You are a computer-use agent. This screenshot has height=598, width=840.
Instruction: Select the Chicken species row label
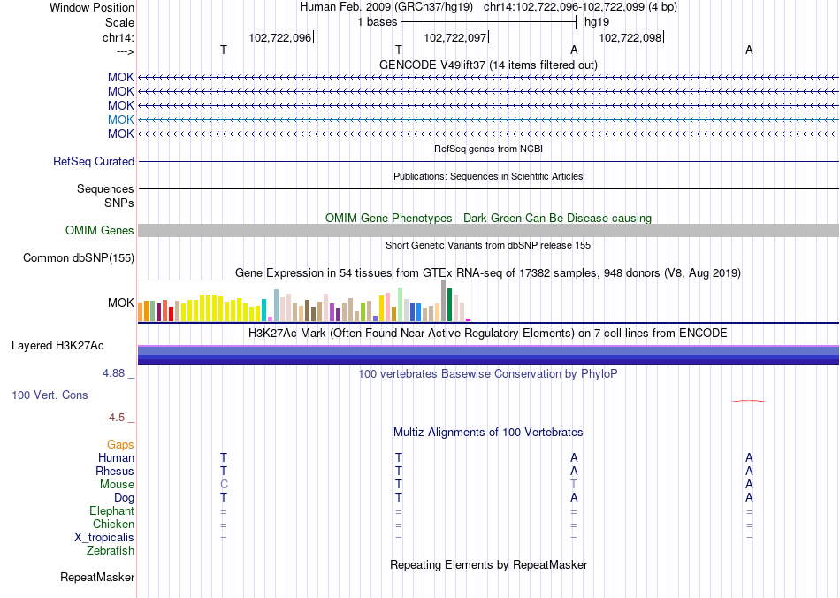113,524
